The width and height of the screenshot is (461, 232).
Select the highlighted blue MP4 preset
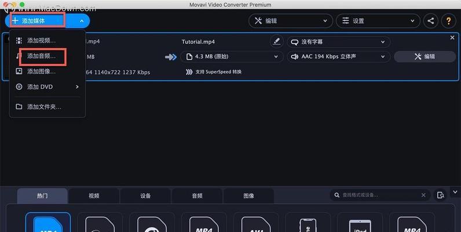tap(48, 222)
